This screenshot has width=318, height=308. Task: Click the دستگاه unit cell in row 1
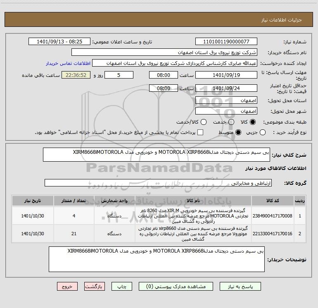[114, 216]
